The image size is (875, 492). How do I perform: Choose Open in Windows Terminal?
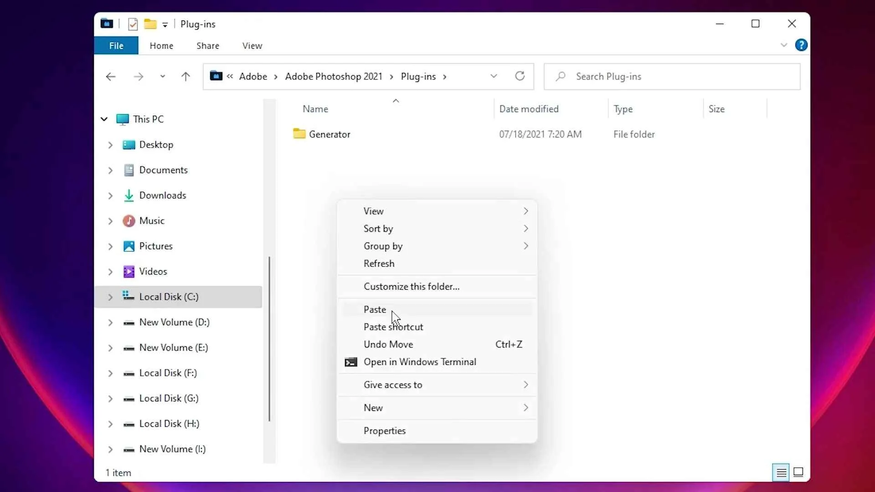point(437,362)
